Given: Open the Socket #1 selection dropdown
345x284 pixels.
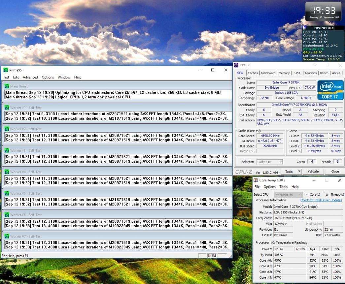Looking at the screenshot, I should [270, 162].
